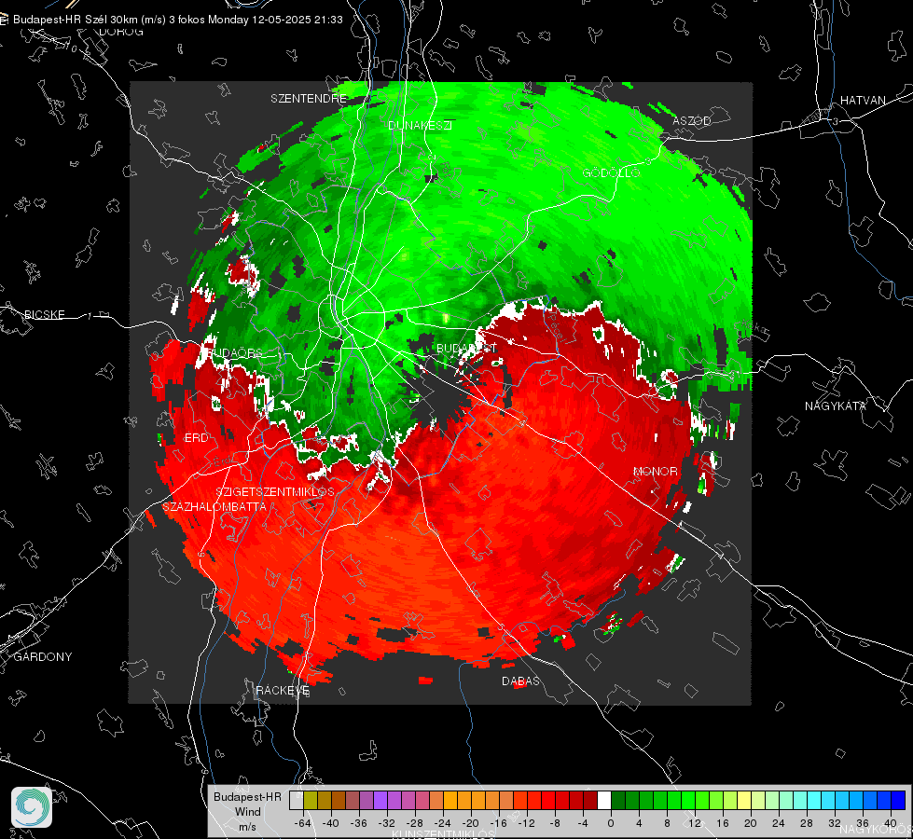Select the deep blue 40 m/s legend swatch
The height and width of the screenshot is (839, 913).
(898, 801)
